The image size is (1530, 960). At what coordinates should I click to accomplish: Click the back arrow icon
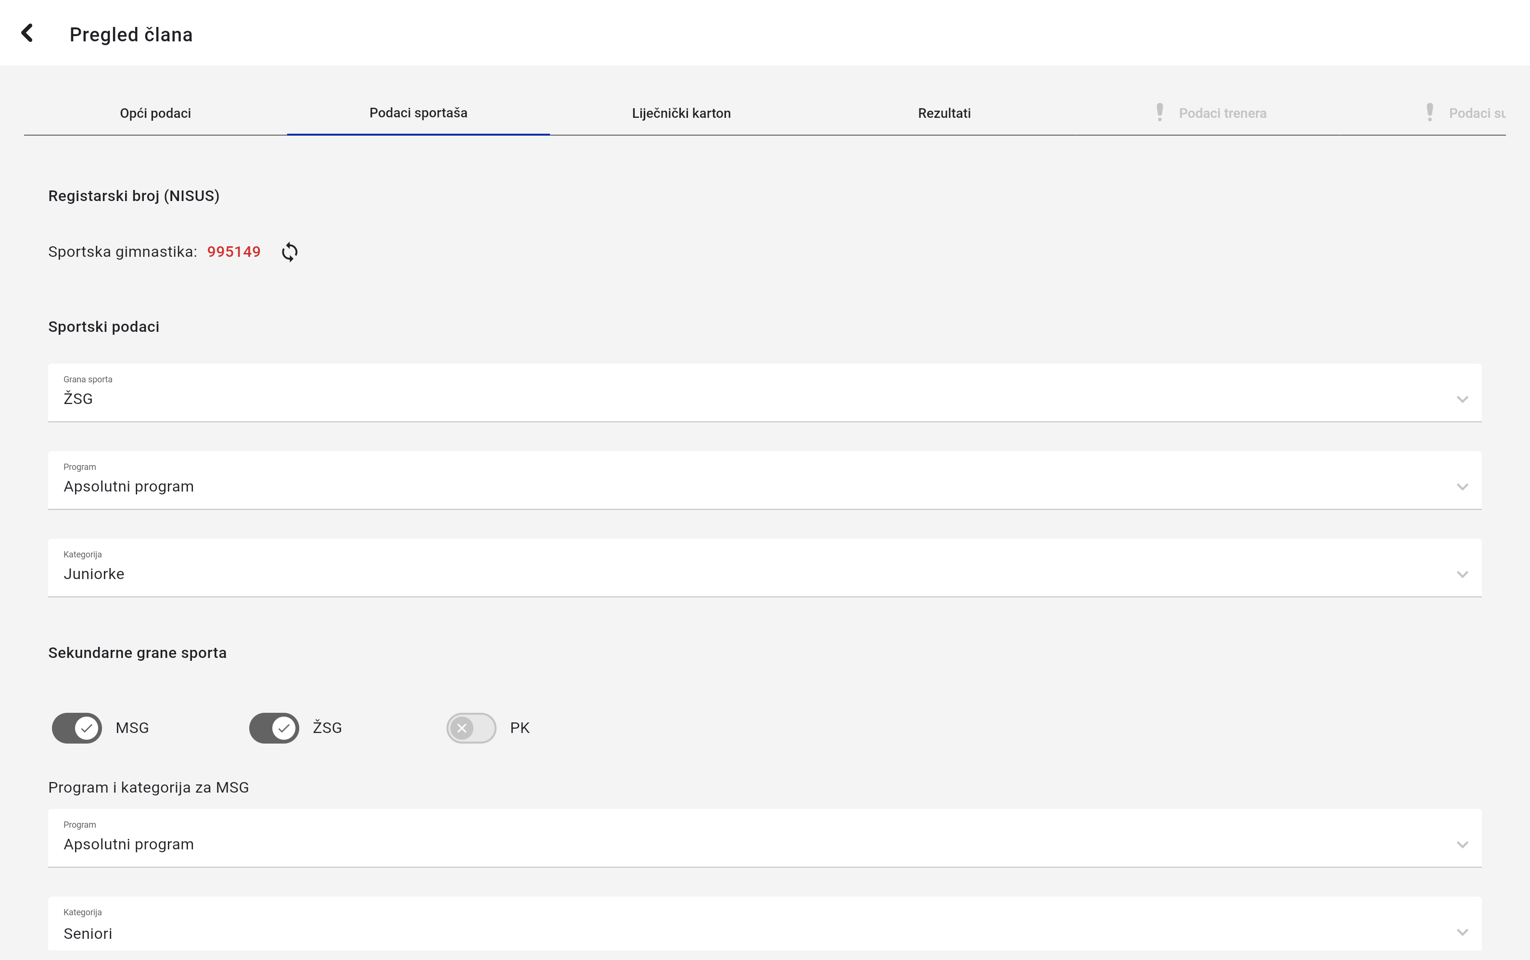tap(26, 33)
